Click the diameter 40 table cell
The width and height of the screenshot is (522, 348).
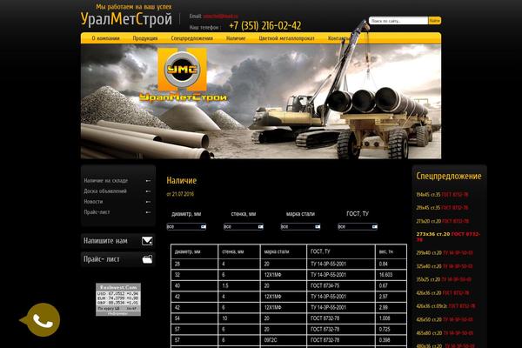(x=195, y=285)
